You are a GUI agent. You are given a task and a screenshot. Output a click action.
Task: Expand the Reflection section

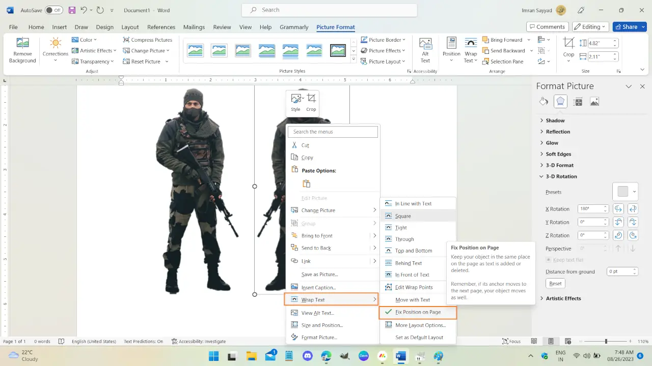558,132
